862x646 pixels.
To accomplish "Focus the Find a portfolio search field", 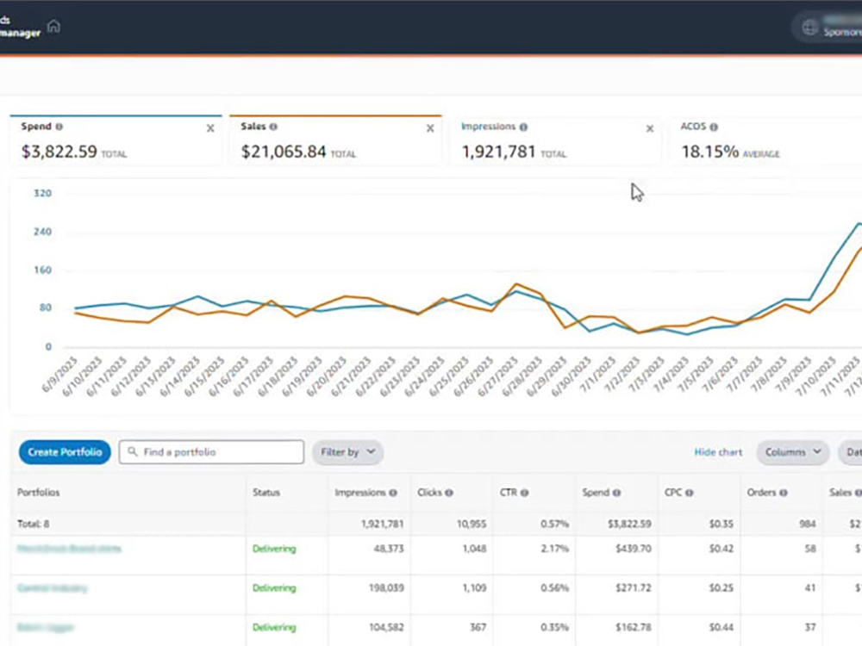I will pyautogui.click(x=212, y=452).
